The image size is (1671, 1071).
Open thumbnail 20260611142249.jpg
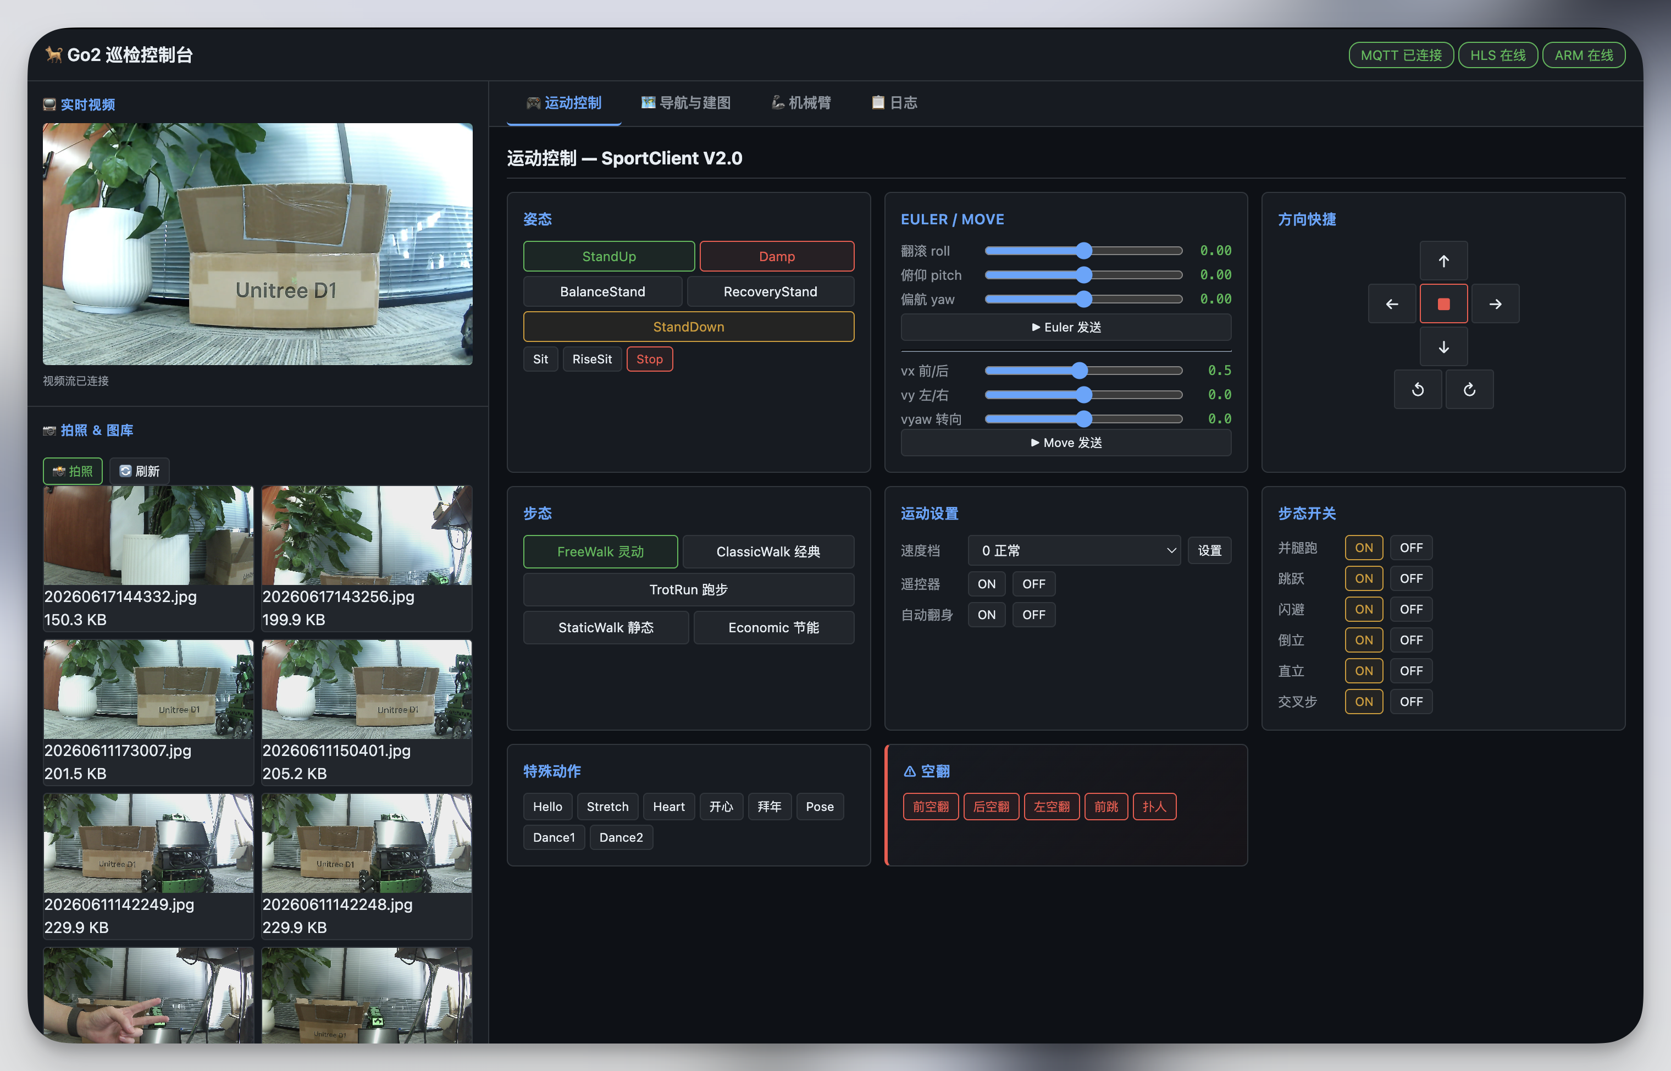[x=148, y=843]
